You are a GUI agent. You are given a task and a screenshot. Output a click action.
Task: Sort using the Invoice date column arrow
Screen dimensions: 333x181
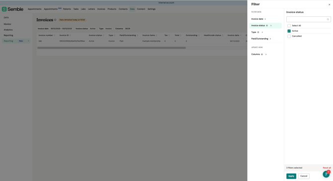(241, 35)
